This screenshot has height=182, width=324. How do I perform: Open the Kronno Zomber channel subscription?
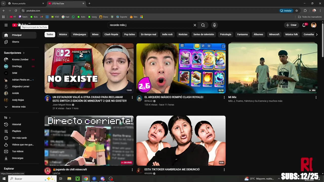pyautogui.click(x=19, y=59)
